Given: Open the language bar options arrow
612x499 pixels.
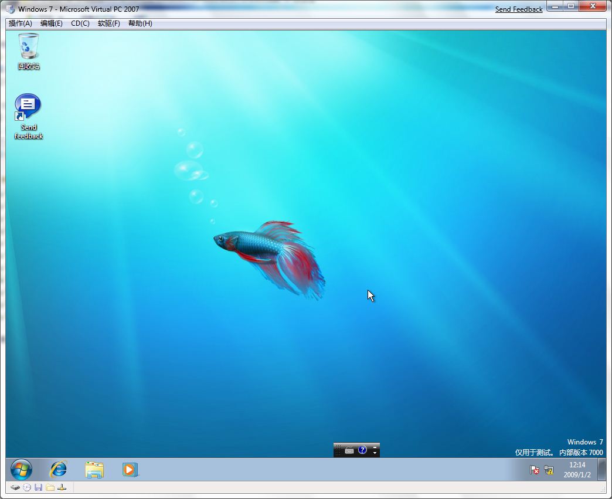Looking at the screenshot, I should [375, 453].
